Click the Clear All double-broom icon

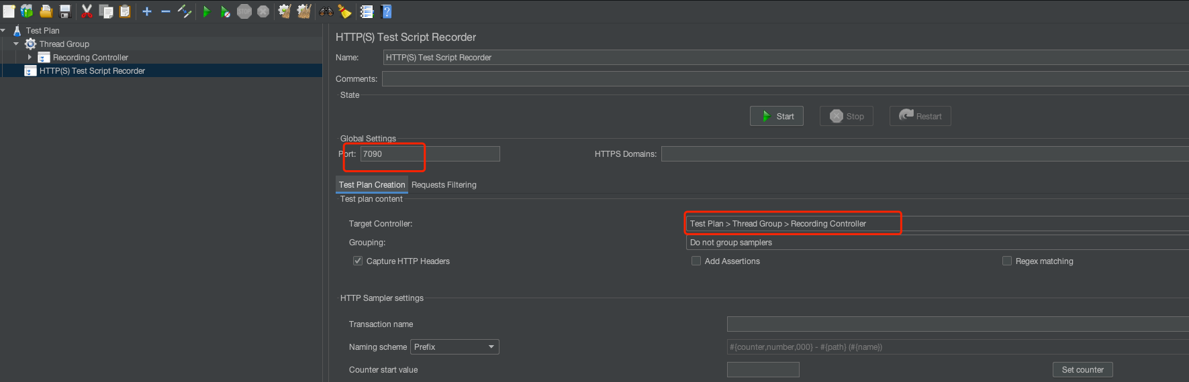click(304, 11)
